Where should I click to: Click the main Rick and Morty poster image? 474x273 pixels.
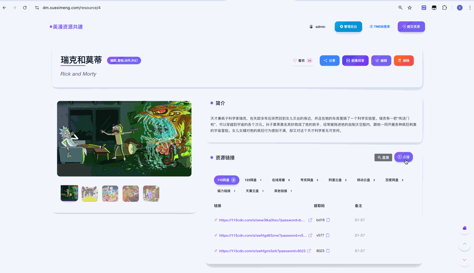pyautogui.click(x=124, y=138)
